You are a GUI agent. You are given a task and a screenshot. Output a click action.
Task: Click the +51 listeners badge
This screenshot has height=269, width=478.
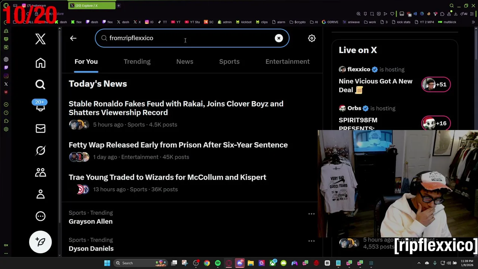click(x=436, y=84)
